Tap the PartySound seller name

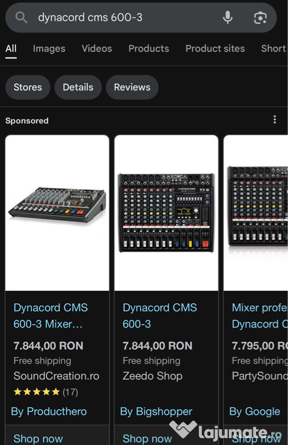pyautogui.click(x=260, y=376)
